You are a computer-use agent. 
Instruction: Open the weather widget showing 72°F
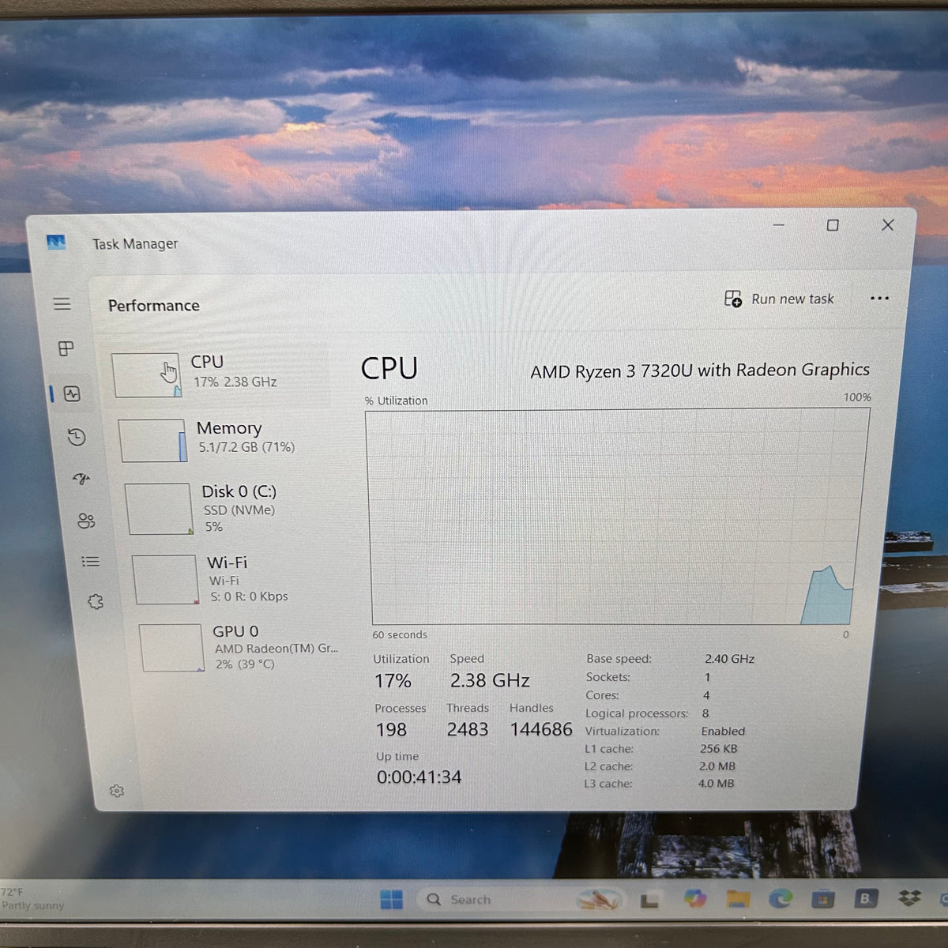(x=33, y=898)
